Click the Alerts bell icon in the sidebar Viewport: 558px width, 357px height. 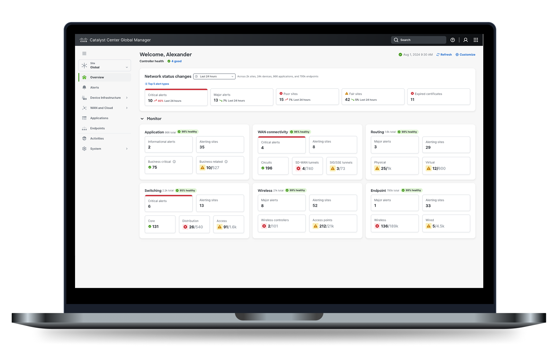(x=84, y=87)
